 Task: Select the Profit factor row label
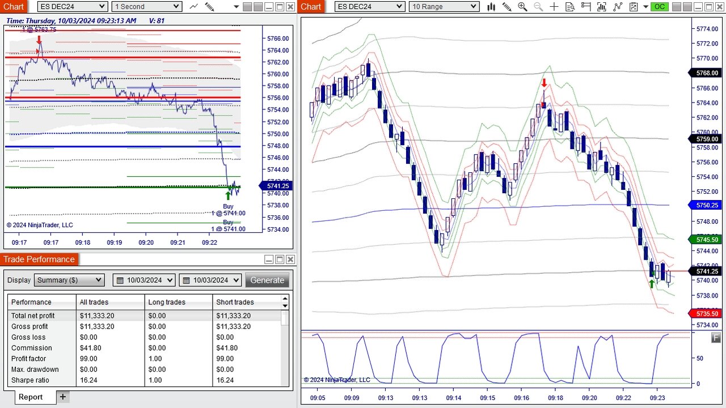pyautogui.click(x=28, y=359)
